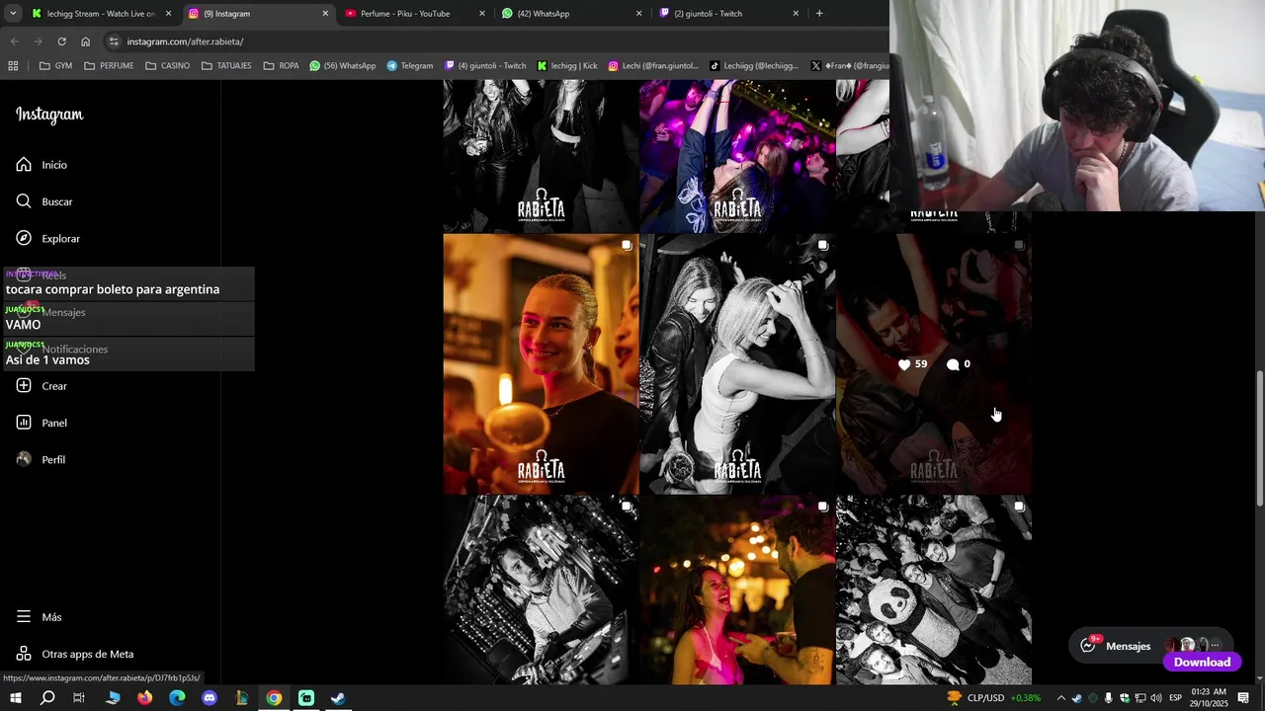The width and height of the screenshot is (1265, 711).
Task: Open the woman with candle post thumbnail
Action: pos(541,363)
